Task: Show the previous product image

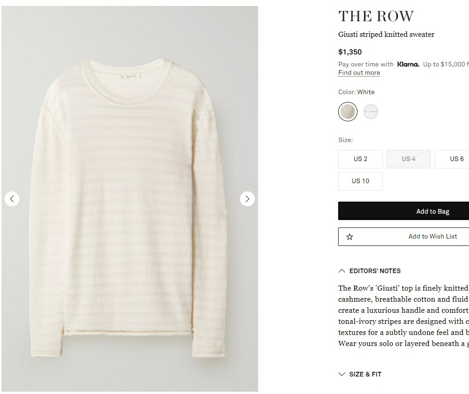Action: pyautogui.click(x=12, y=199)
